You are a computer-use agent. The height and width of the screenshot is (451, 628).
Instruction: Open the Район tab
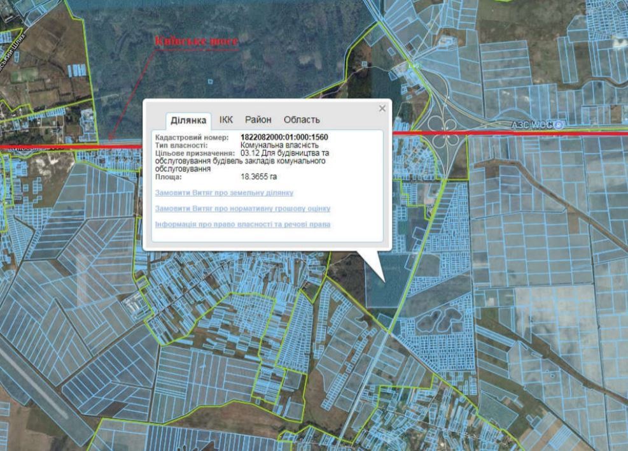(x=258, y=120)
